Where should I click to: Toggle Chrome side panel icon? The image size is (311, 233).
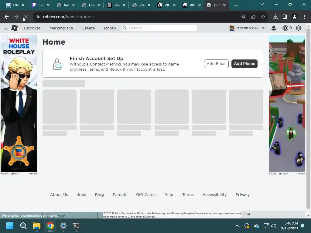click(285, 17)
